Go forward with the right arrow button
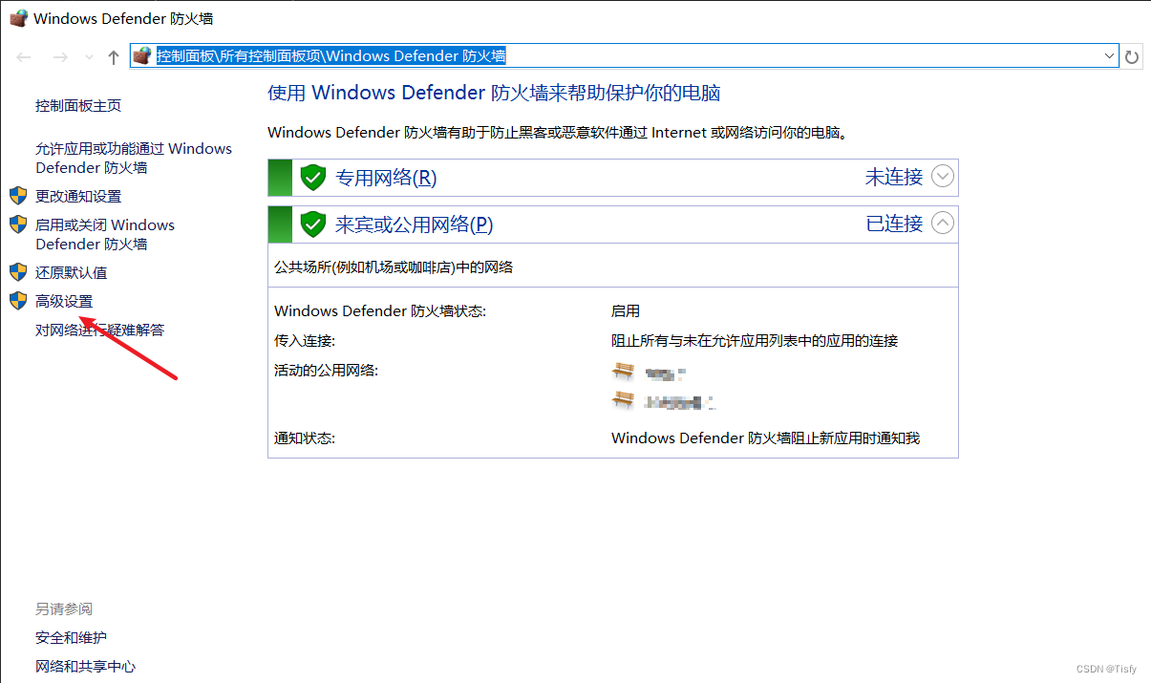The image size is (1151, 683). point(60,57)
